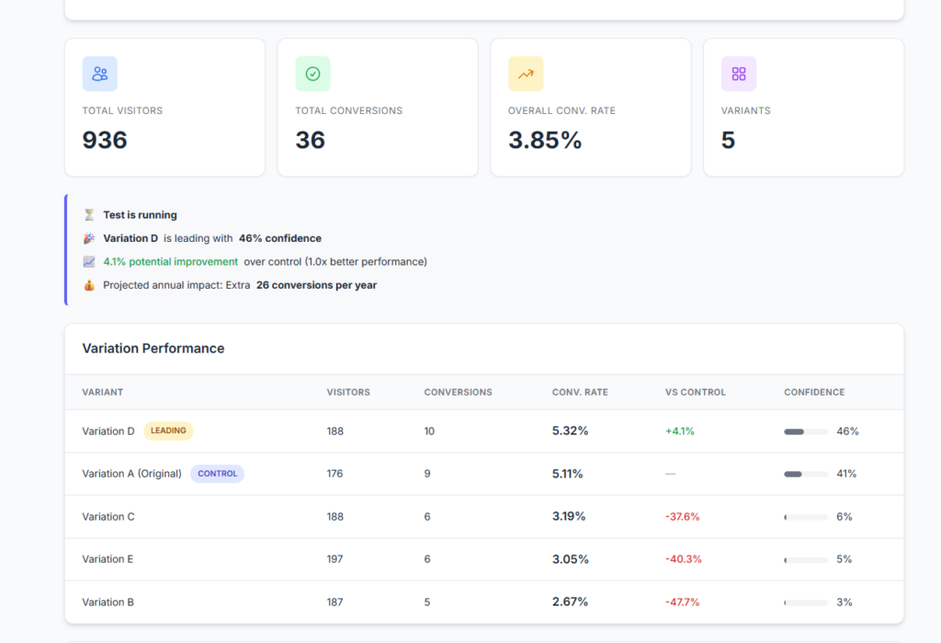Click the 'Variation Performance' heading

click(153, 349)
